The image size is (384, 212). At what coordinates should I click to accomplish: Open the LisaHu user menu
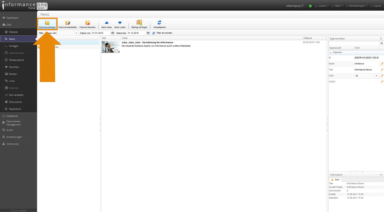(x=321, y=6)
